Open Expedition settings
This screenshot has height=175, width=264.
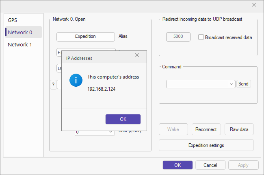click(x=206, y=145)
